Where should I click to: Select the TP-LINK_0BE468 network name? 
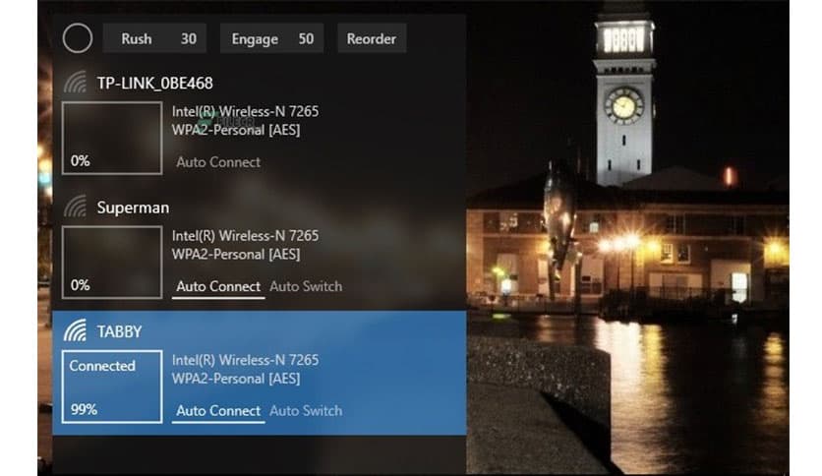coord(155,83)
